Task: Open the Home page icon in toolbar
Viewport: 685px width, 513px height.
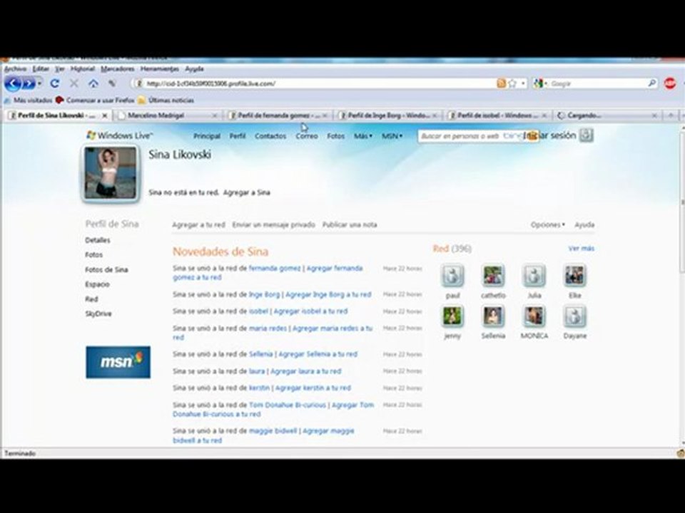Action: (x=93, y=83)
